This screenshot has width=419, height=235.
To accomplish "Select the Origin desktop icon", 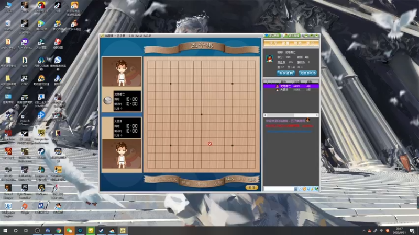I will click(25, 208).
